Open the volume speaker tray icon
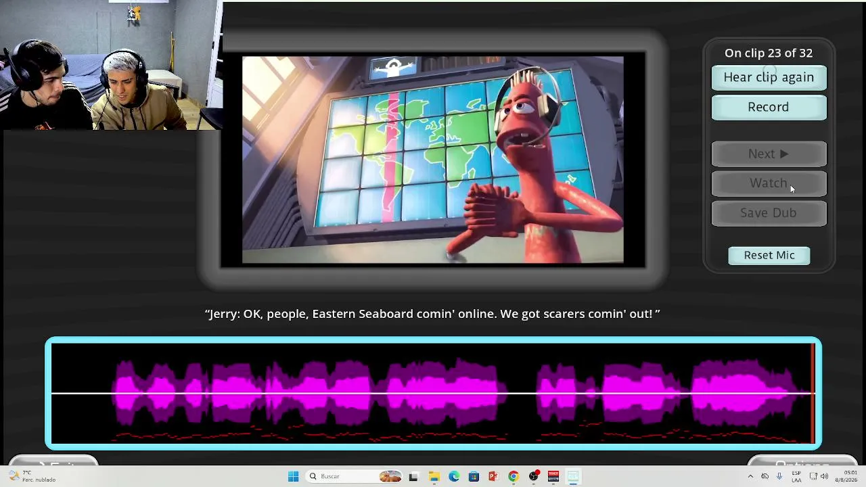 [x=824, y=476]
